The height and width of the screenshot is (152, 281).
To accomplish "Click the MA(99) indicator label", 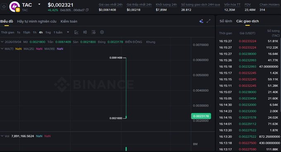I will pos(50,49).
